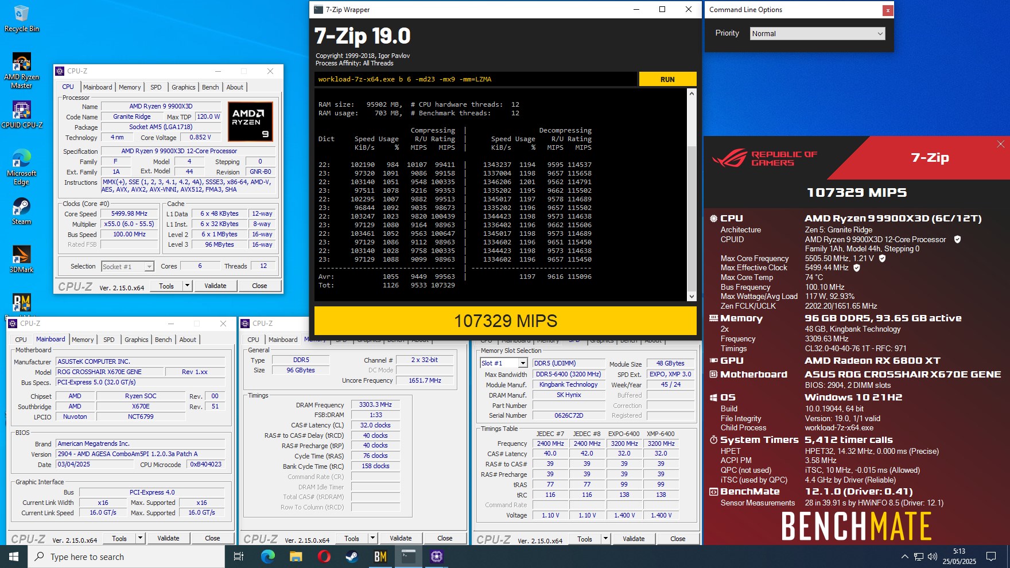This screenshot has height=568, width=1010.
Task: Open the network tray icon
Action: [919, 557]
